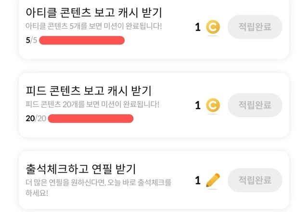
Task: Select feed description about 20개 콘텐츠
Action: pos(92,104)
